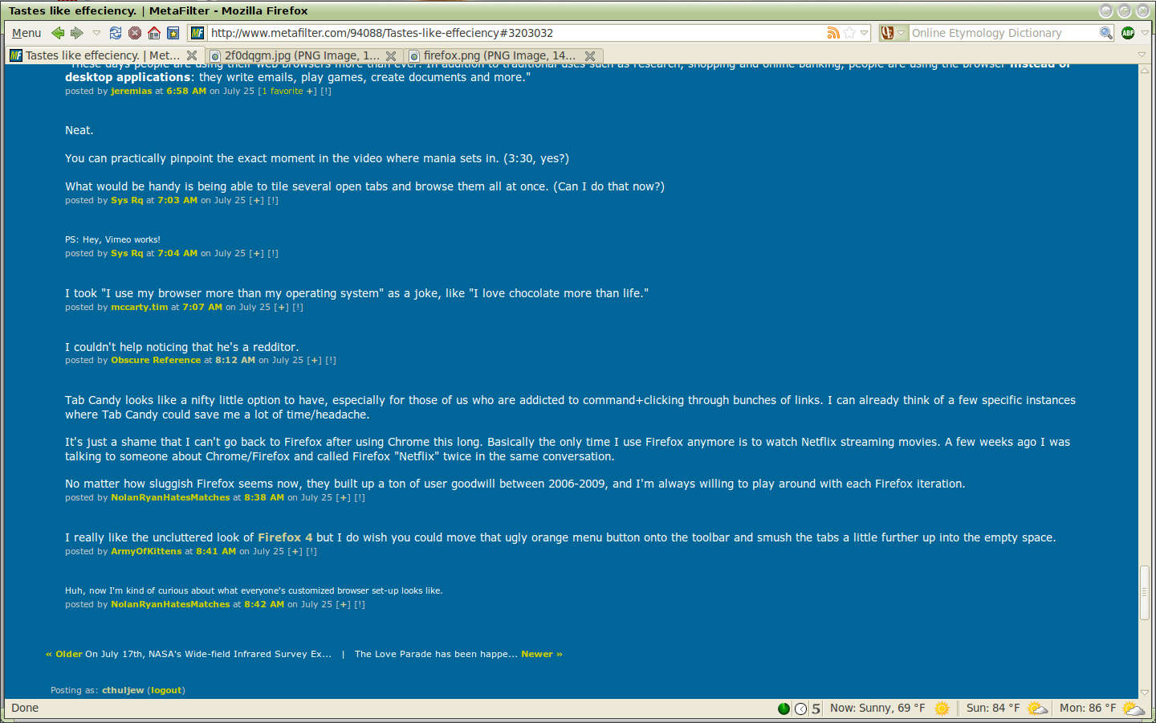Close the firefox.png tab
Viewport: 1156px width, 723px height.
pos(590,55)
